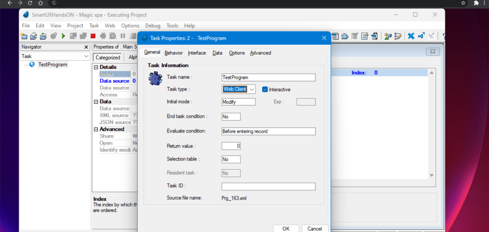Image resolution: width=489 pixels, height=232 pixels.
Task: Open the Debug menu
Action: pos(152,25)
